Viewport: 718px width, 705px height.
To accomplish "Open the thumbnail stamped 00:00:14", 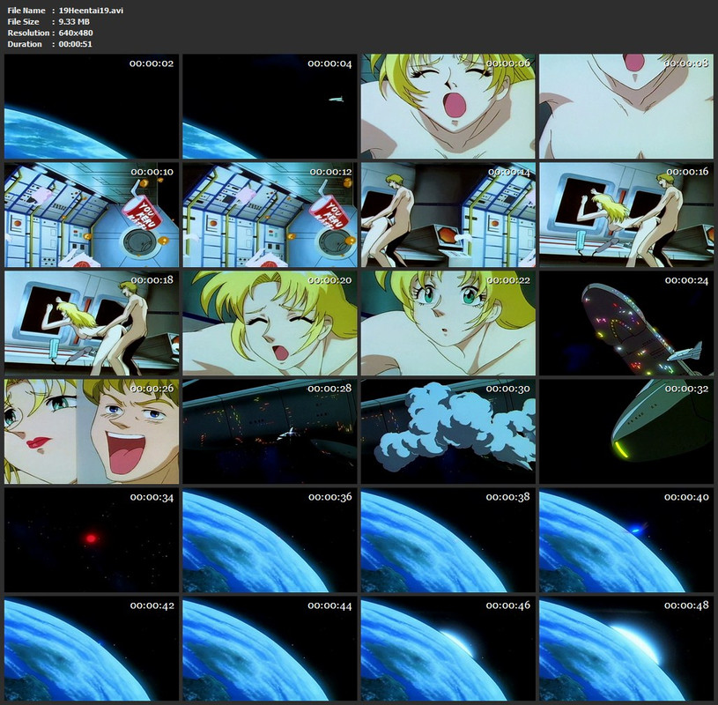I will coord(448,215).
